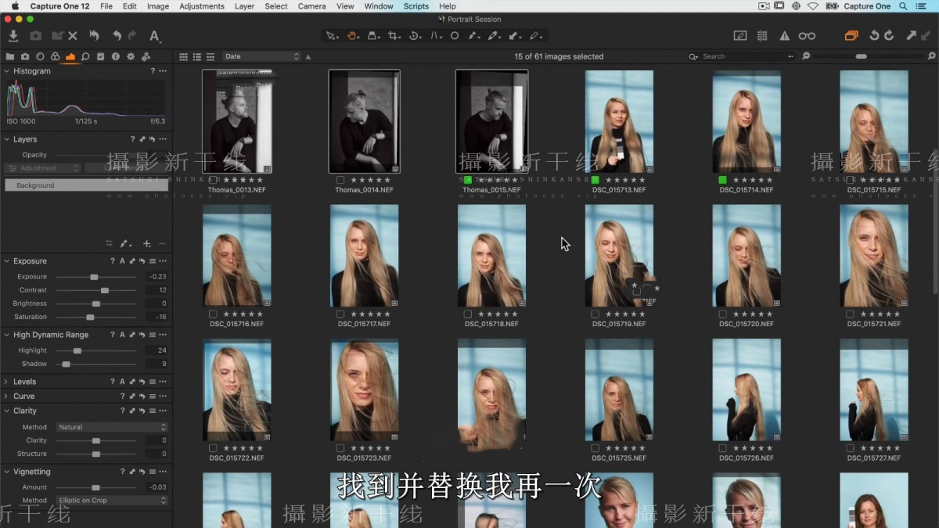Viewport: 939px width, 528px height.
Task: Collapse the High Dynamic Range panel
Action: pyautogui.click(x=7, y=335)
